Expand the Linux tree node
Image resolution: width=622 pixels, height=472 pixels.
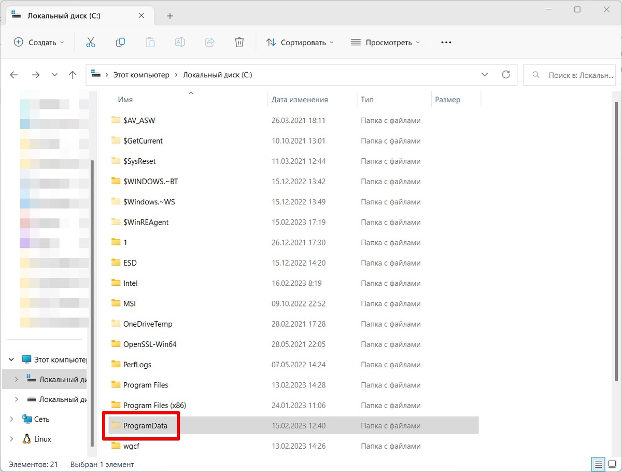click(x=11, y=439)
